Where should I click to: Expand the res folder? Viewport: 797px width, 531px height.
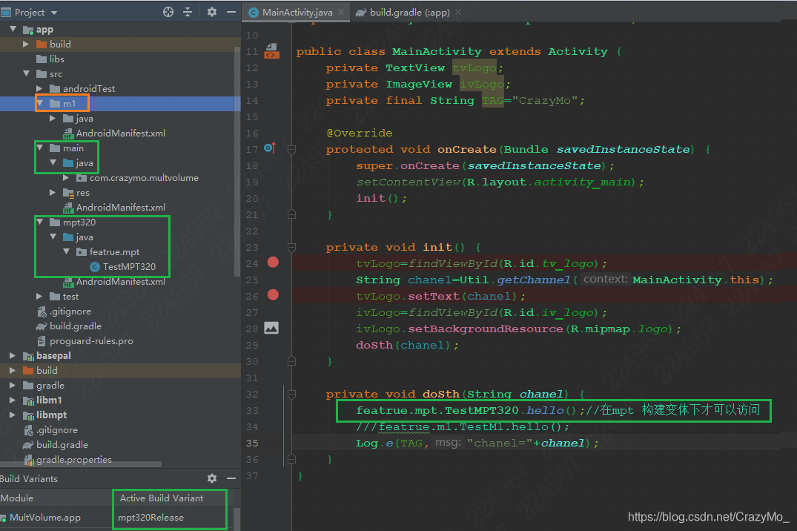click(53, 192)
